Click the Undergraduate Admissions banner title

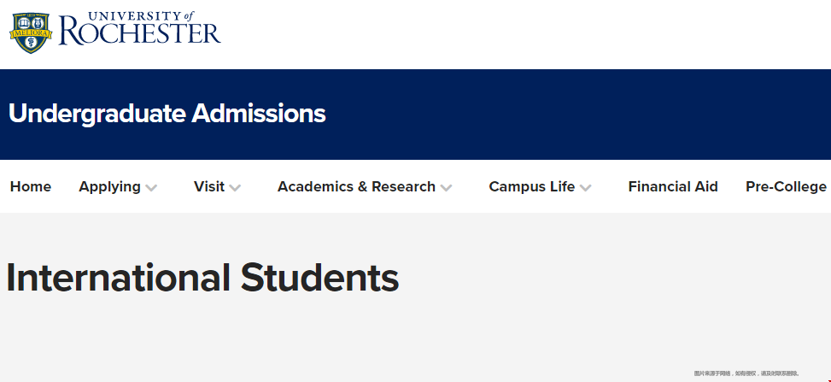point(167,114)
